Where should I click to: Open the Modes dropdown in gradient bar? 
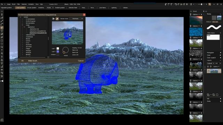click(x=50, y=8)
